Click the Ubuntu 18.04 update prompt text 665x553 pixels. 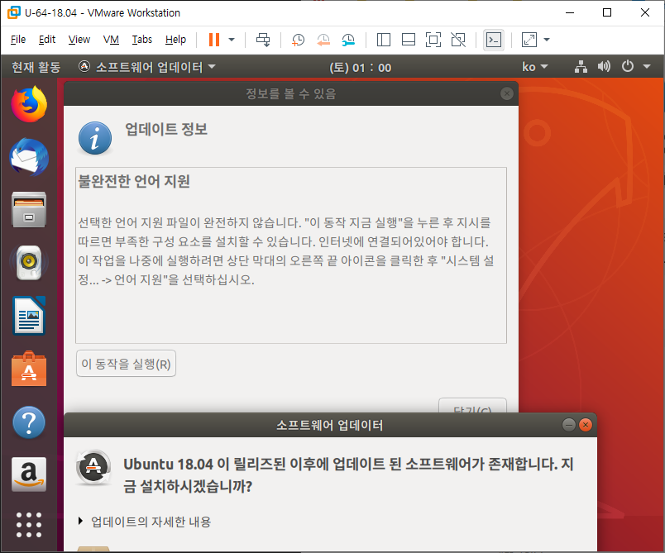click(348, 475)
